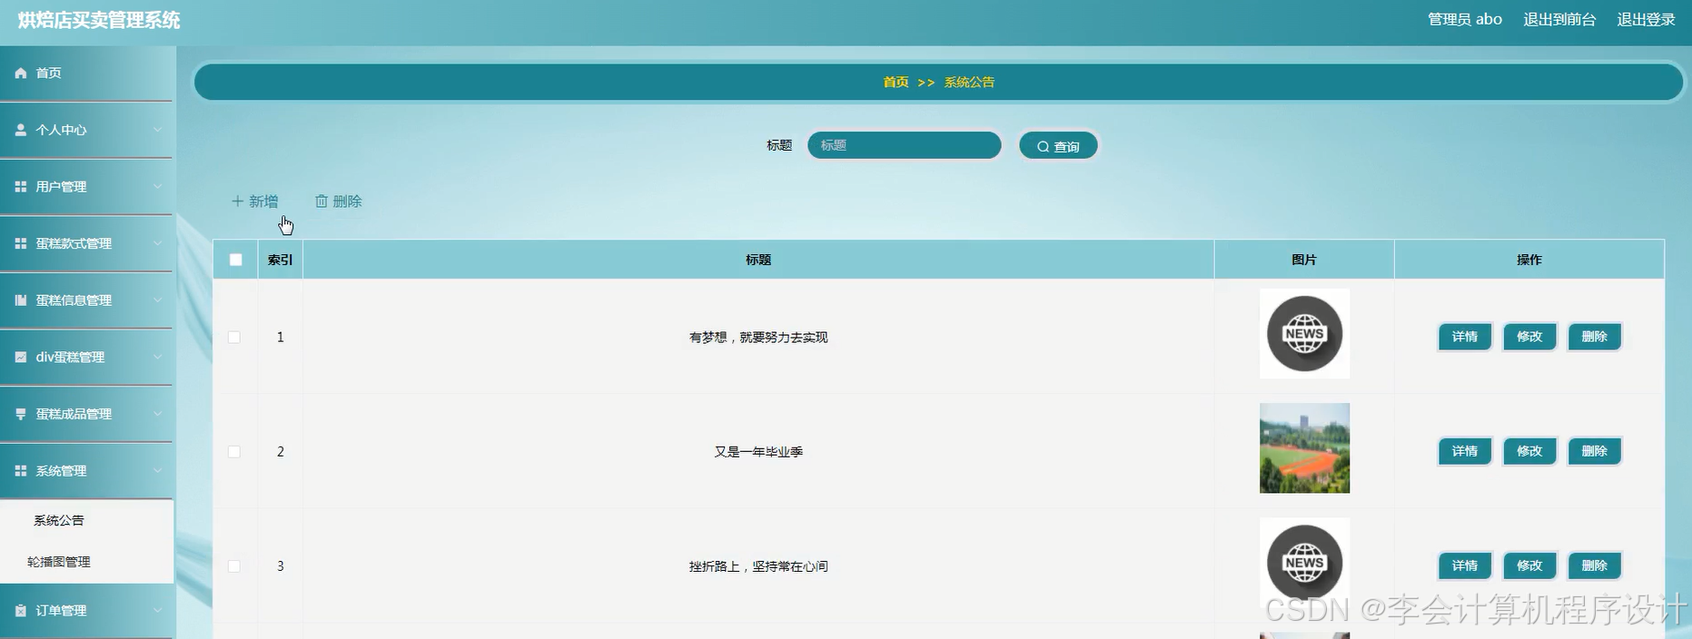Click the 图片 column header

[x=1304, y=260]
